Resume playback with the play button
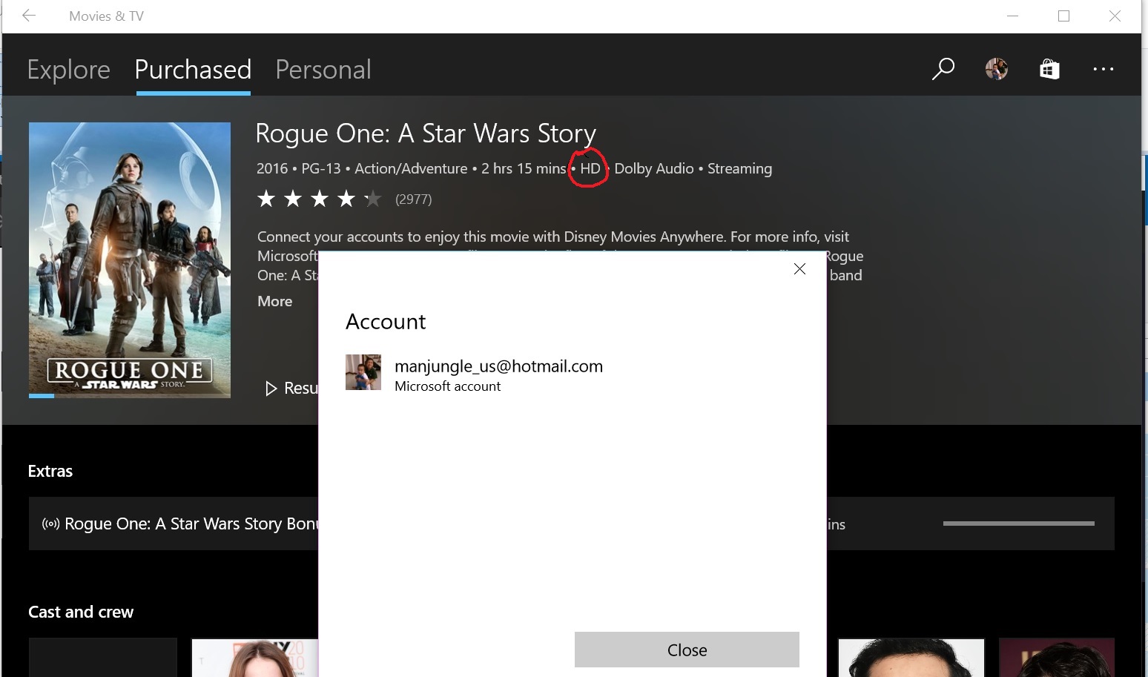 pos(291,388)
